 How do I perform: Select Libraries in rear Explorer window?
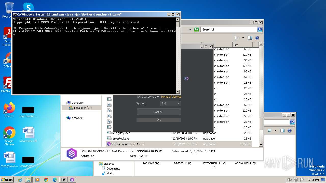(x=109, y=164)
